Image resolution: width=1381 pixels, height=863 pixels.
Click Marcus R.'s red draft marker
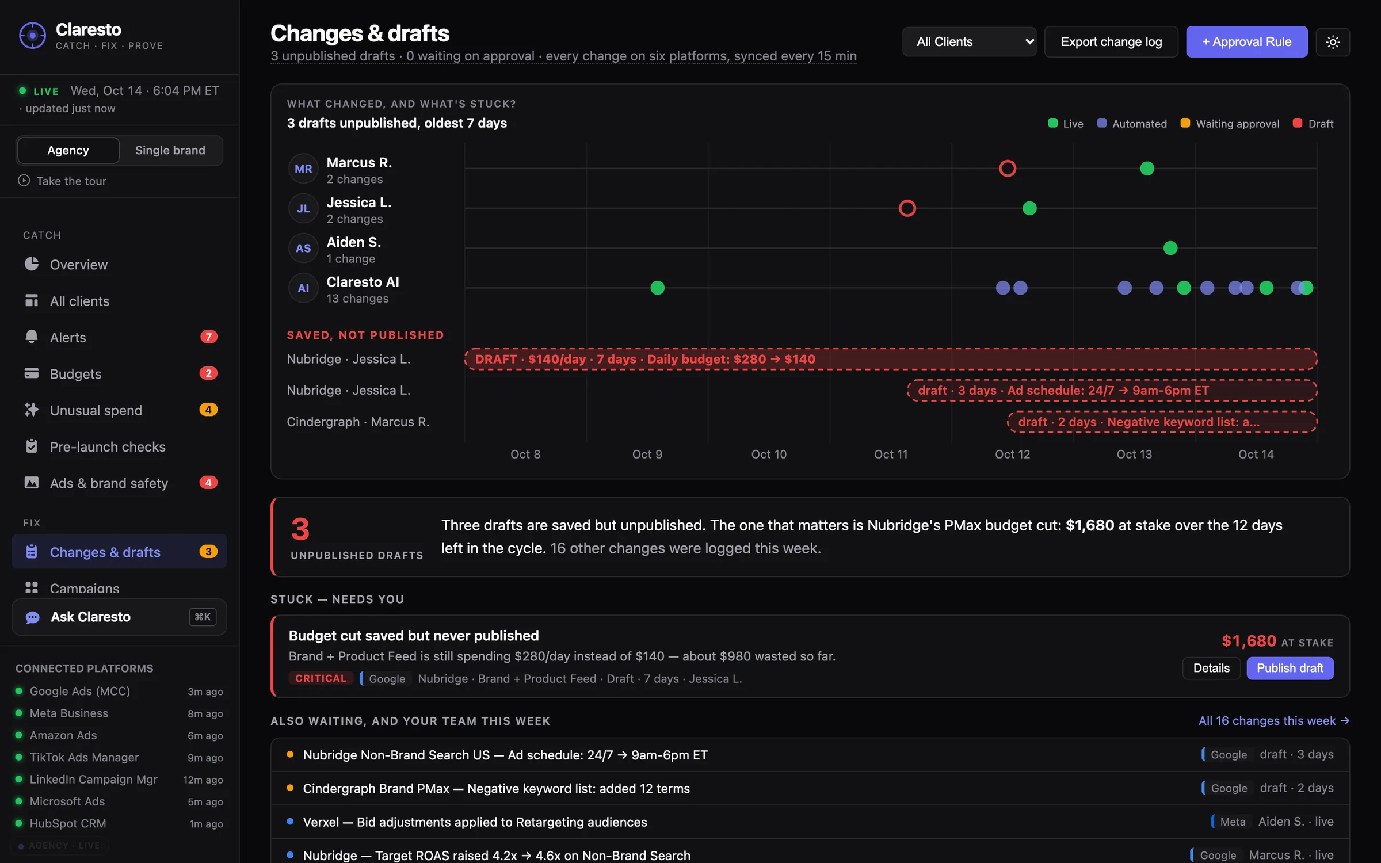point(1007,169)
